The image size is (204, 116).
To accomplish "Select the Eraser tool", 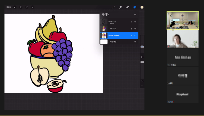I will point(127,7).
